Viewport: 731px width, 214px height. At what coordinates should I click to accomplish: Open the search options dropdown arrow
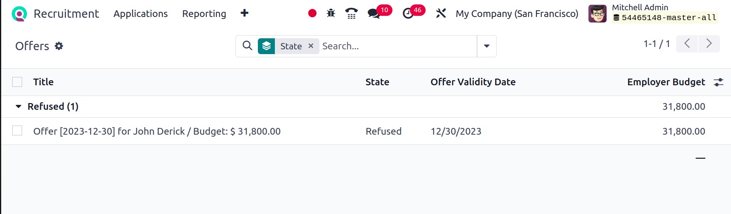point(487,46)
